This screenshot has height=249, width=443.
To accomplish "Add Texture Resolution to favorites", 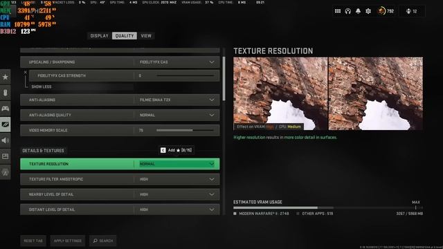I will pyautogui.click(x=177, y=150).
